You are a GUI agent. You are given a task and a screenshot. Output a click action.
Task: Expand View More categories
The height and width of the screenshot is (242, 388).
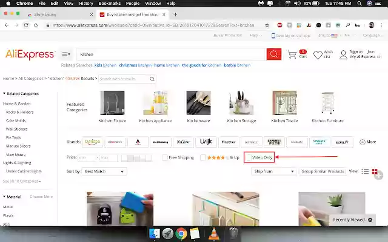tap(16, 155)
